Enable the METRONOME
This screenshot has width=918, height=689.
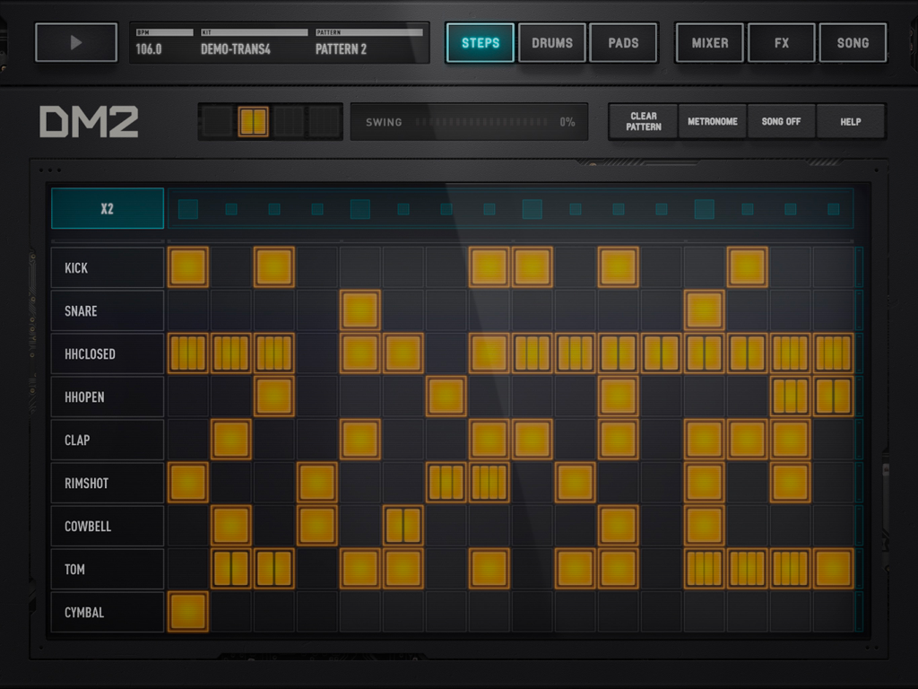click(x=712, y=121)
